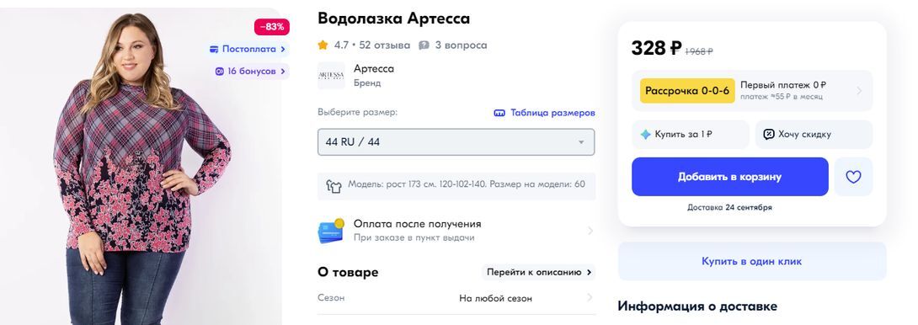Click the size table ruler icon
This screenshot has height=325, width=918.
coord(499,113)
